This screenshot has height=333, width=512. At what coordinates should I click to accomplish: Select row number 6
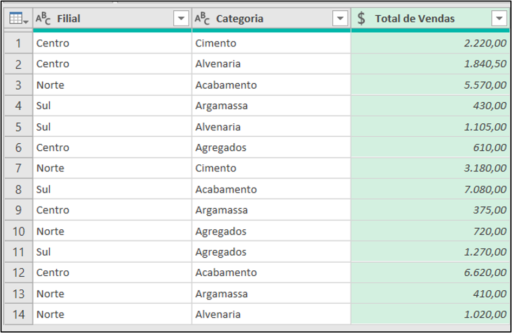(18, 148)
